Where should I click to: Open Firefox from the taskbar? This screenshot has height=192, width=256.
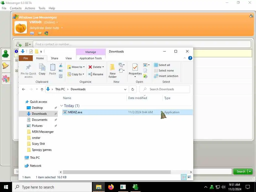pos(111,187)
